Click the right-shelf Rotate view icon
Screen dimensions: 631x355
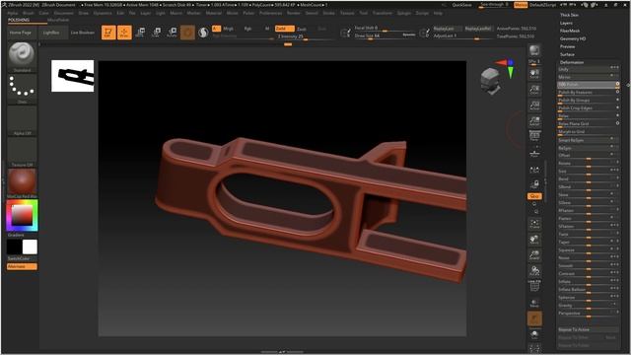(534, 271)
